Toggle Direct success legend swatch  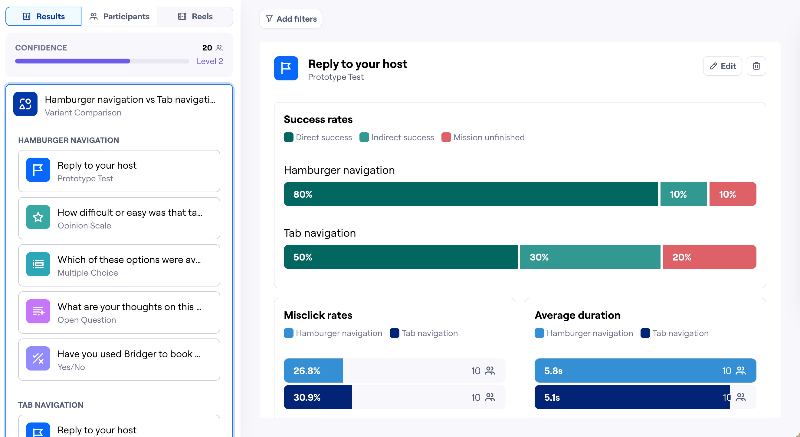pos(289,138)
